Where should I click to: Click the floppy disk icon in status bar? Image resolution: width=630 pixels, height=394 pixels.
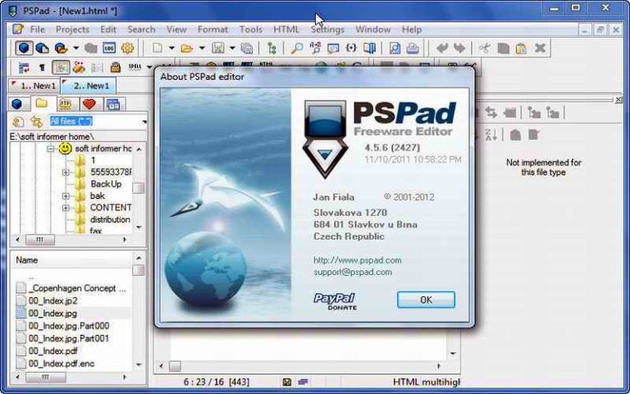pos(287,382)
